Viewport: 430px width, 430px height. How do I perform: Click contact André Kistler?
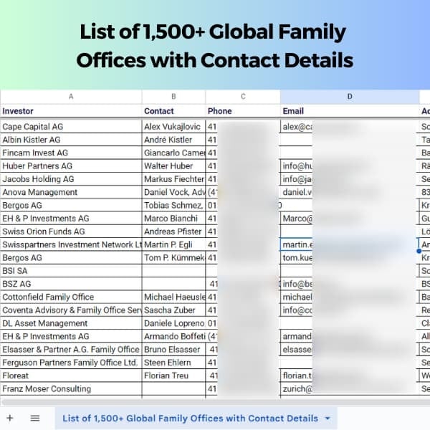click(x=173, y=140)
